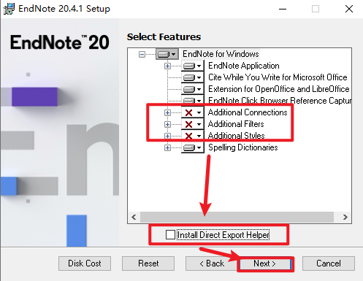Click the EndNote setup installer icon in the title bar
Screen dimensions: 363x281
coord(9,9)
